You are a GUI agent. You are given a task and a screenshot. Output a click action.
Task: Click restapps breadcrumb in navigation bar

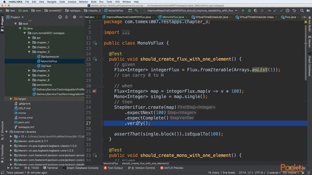73,11
